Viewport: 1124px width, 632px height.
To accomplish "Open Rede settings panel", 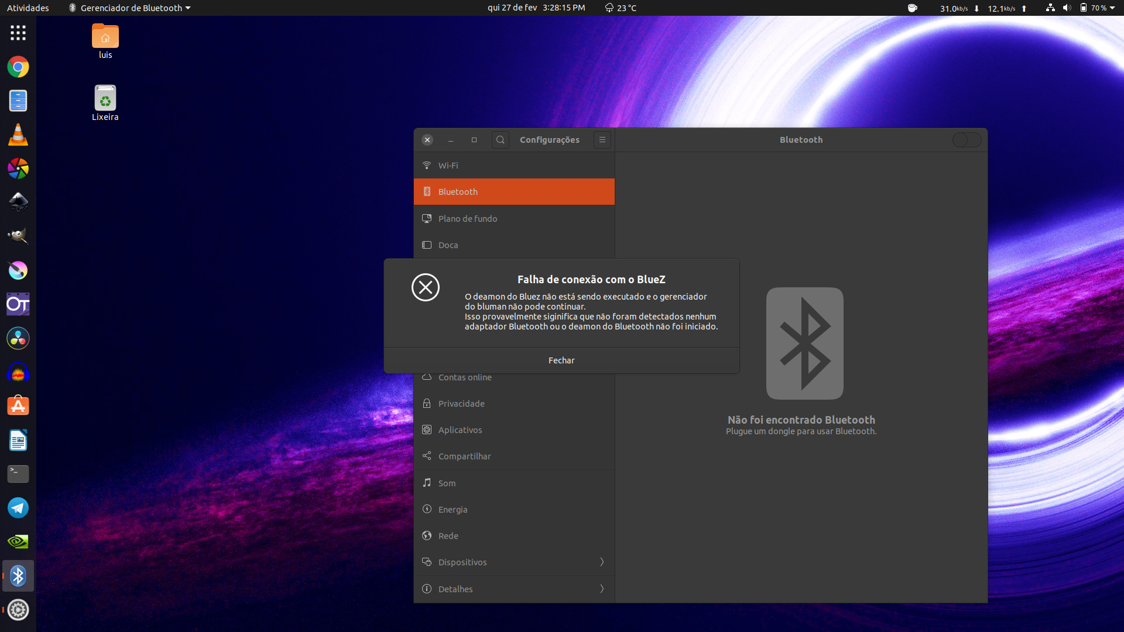I will pos(514,536).
